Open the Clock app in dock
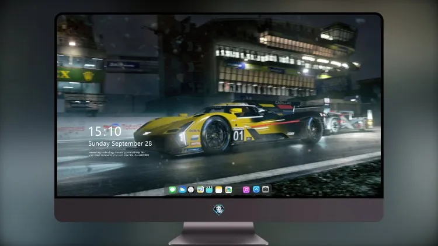The height and width of the screenshot is (246, 438). point(191,189)
